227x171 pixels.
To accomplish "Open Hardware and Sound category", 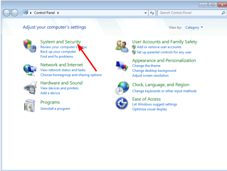I will [61, 83].
